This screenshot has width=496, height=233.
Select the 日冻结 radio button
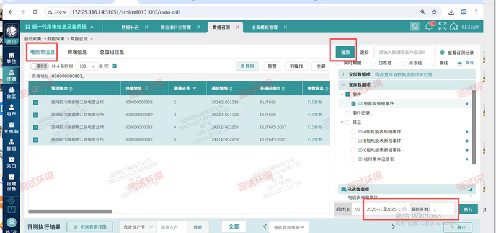pos(373,63)
